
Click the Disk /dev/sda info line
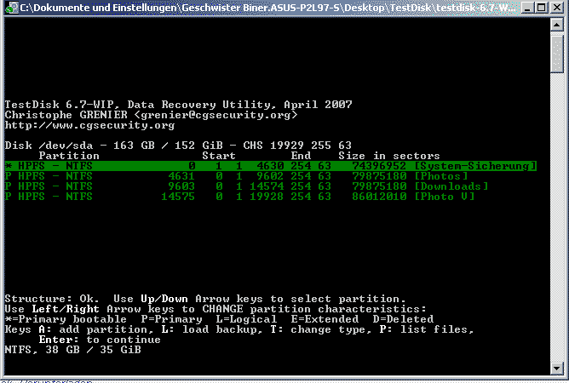(178, 146)
